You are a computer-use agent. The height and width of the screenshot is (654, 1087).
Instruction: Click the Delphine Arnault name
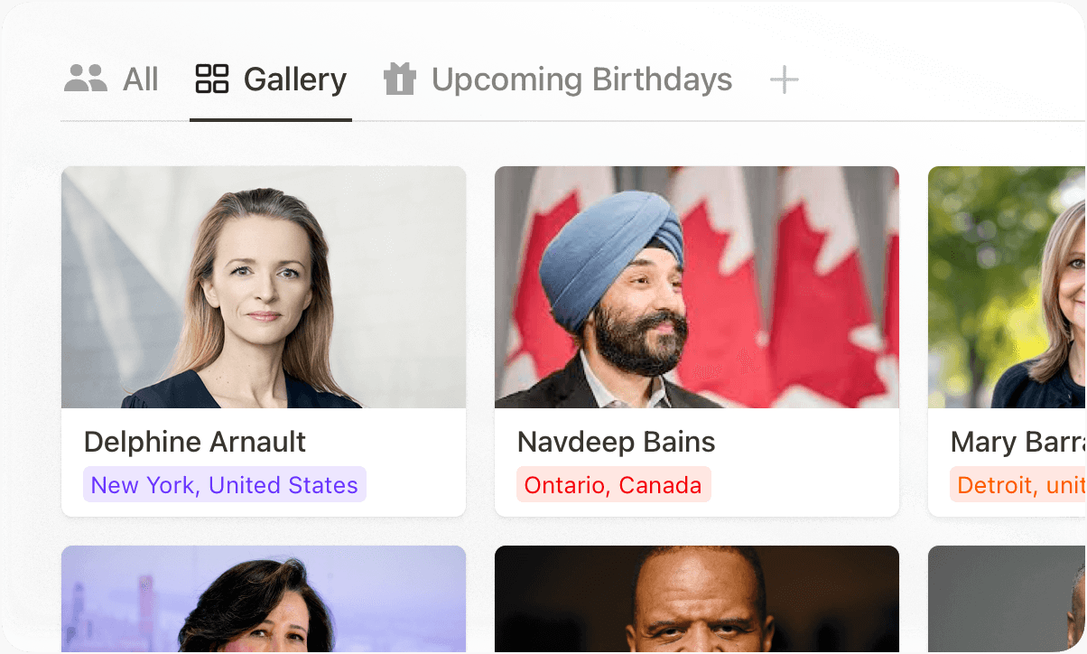point(195,442)
